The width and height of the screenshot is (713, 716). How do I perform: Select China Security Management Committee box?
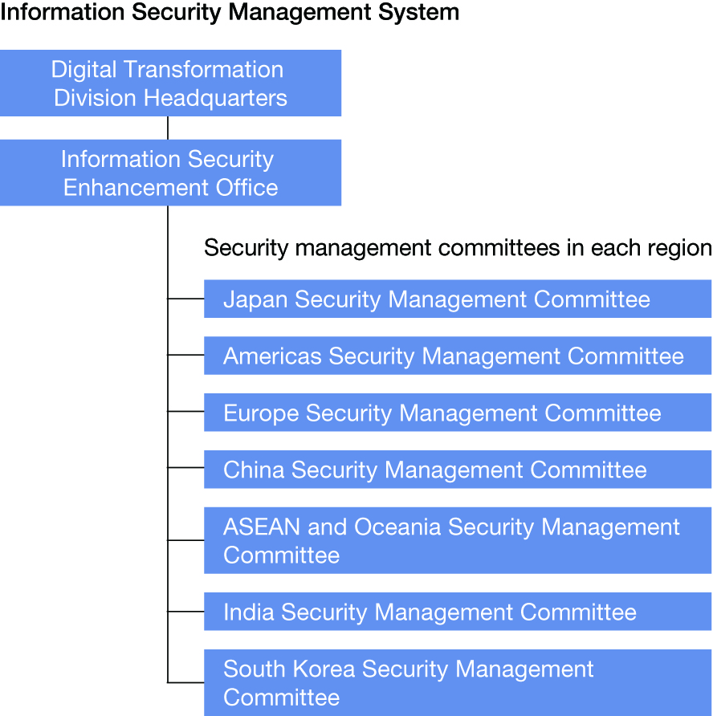457,470
